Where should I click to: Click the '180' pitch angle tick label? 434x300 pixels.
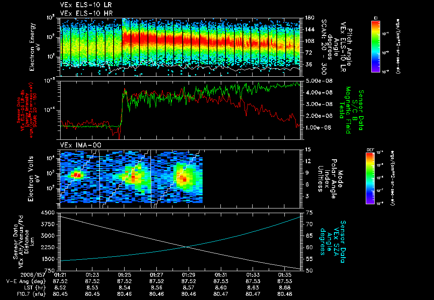pos(309,18)
